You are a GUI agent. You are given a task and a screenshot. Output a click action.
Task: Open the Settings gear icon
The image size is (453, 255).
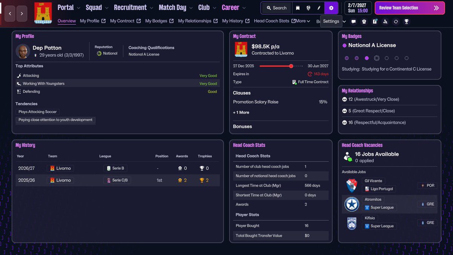pyautogui.click(x=331, y=8)
